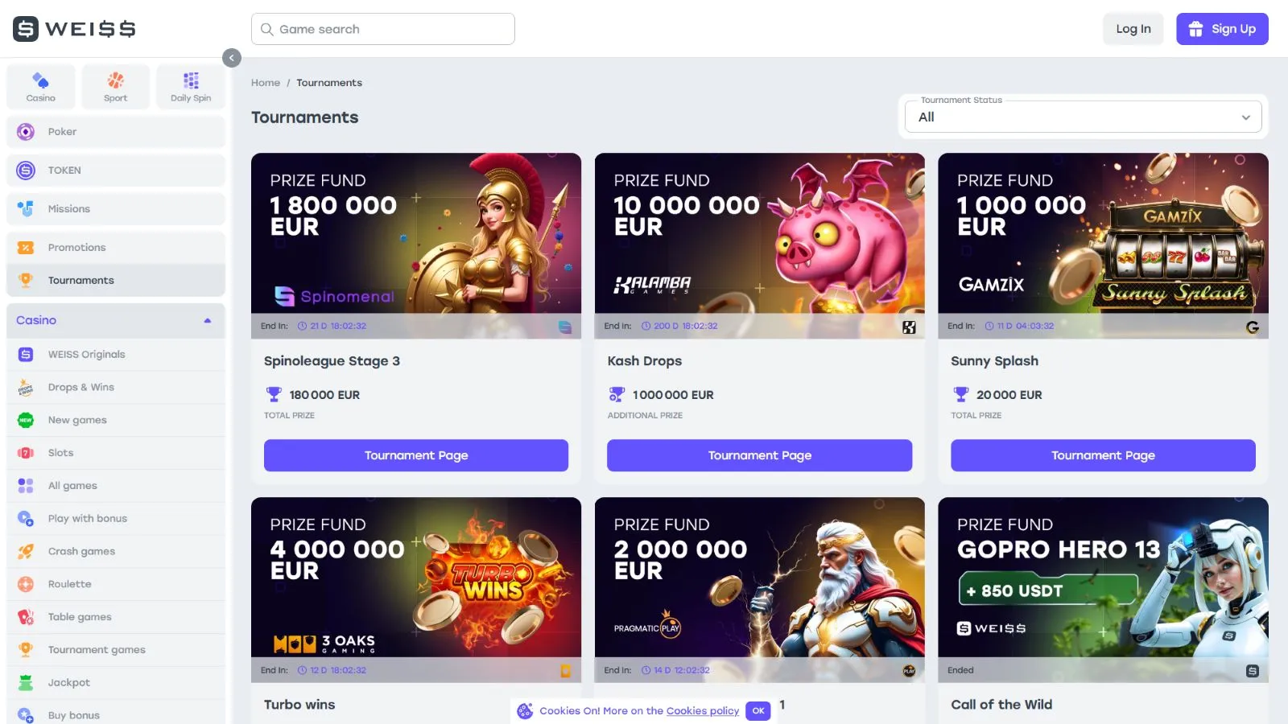Collapse the sidebar with the arrow button
1288x724 pixels.
232,58
